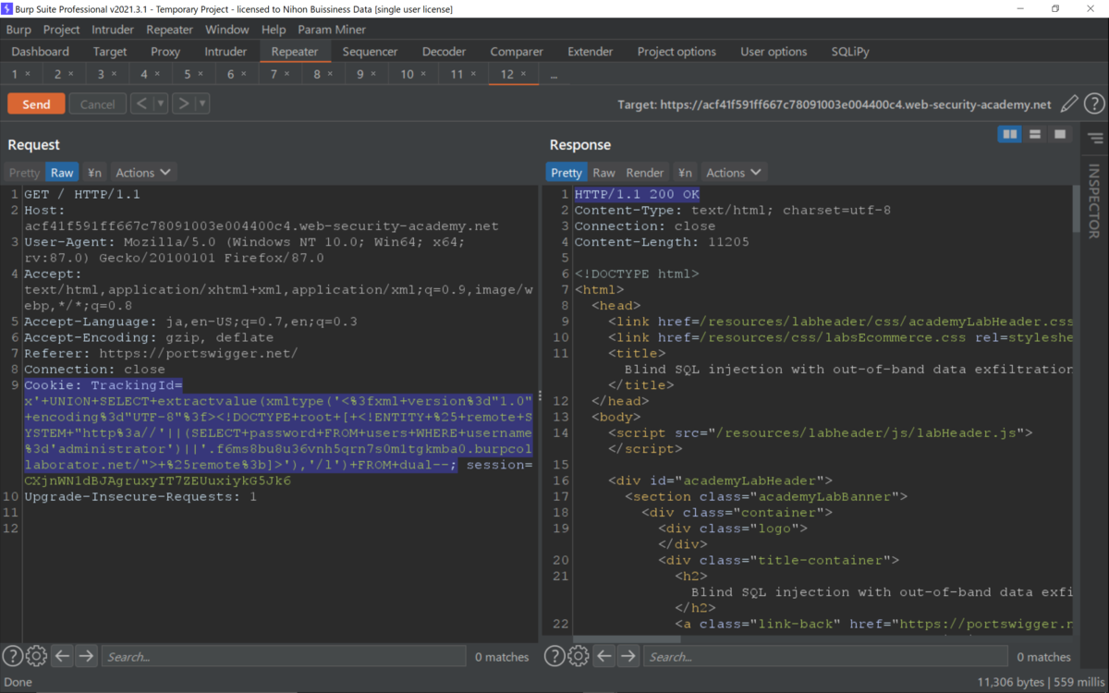Open Request search settings gear
This screenshot has height=693, width=1109.
[36, 656]
